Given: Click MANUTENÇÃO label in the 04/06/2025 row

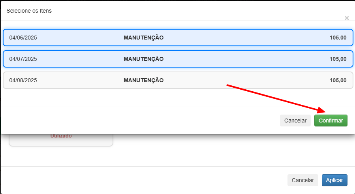Looking at the screenshot, I should [143, 38].
